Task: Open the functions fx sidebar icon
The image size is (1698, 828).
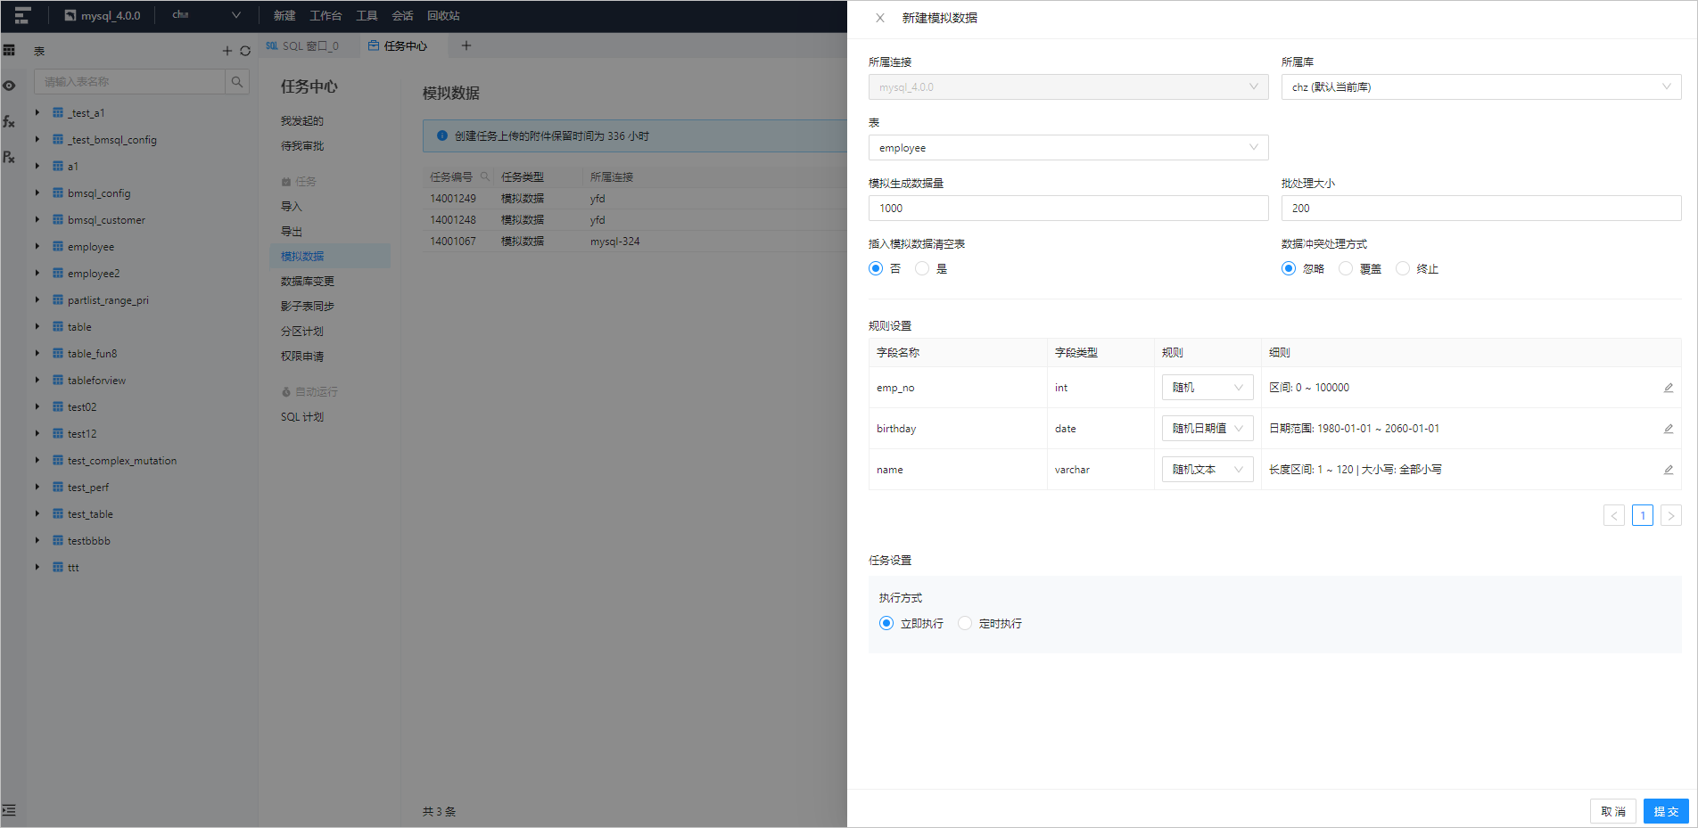Action: click(x=9, y=121)
